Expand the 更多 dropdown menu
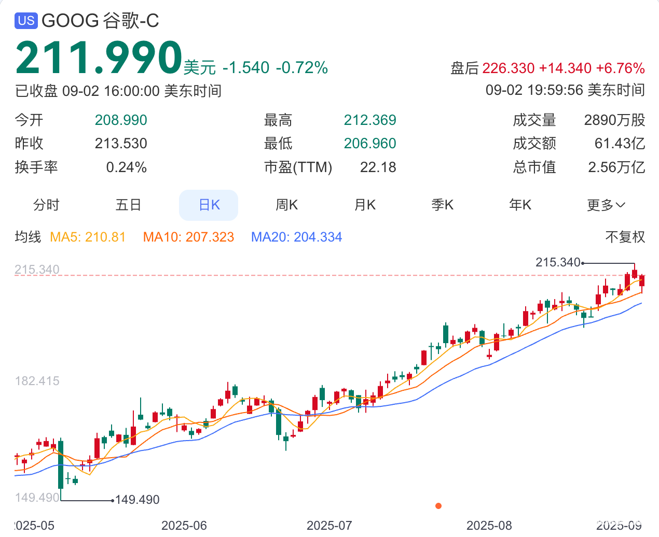659x537 pixels. pos(606,205)
